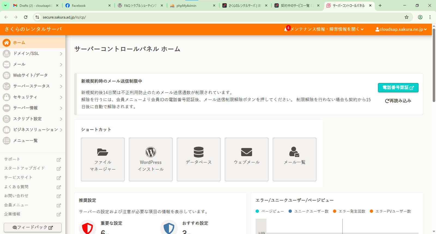
Task: Close the phpMyAdmin tab
Action: click(x=214, y=5)
